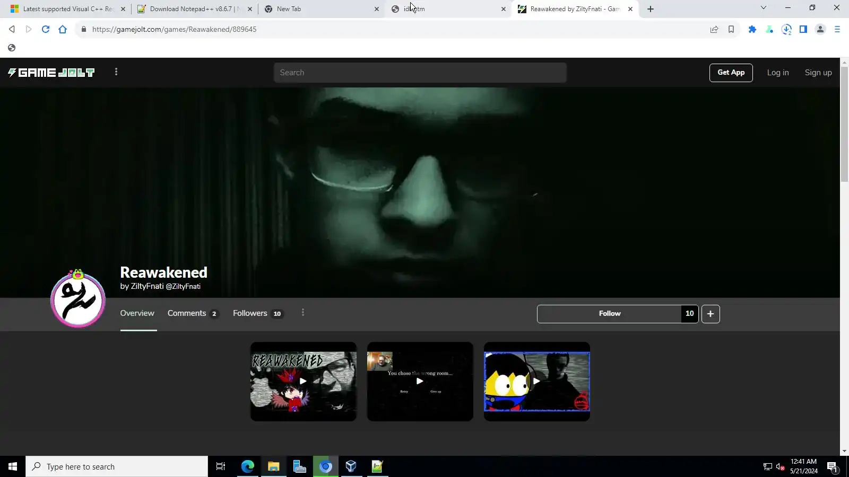Viewport: 849px width, 477px height.
Task: Switch to Latest supported Visual C++ tab
Action: click(x=67, y=9)
